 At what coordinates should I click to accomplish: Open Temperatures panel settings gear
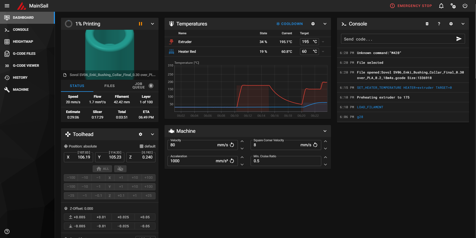(x=313, y=24)
